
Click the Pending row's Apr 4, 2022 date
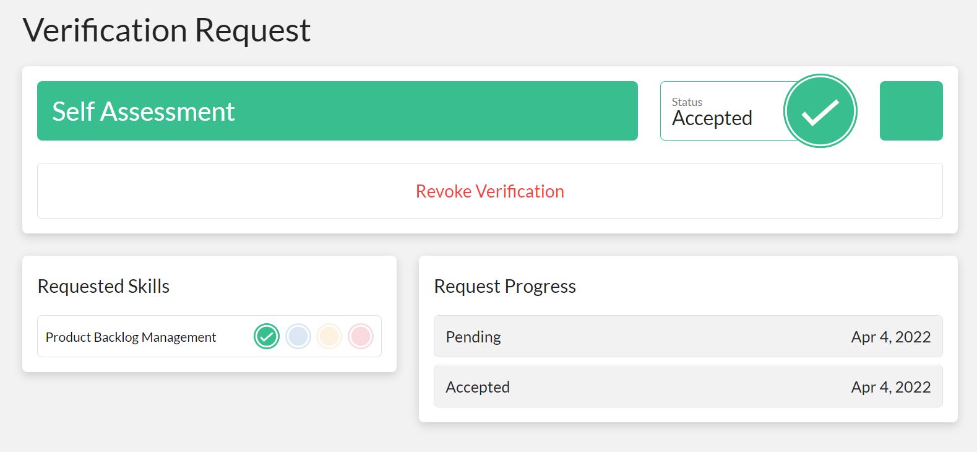pyautogui.click(x=890, y=337)
